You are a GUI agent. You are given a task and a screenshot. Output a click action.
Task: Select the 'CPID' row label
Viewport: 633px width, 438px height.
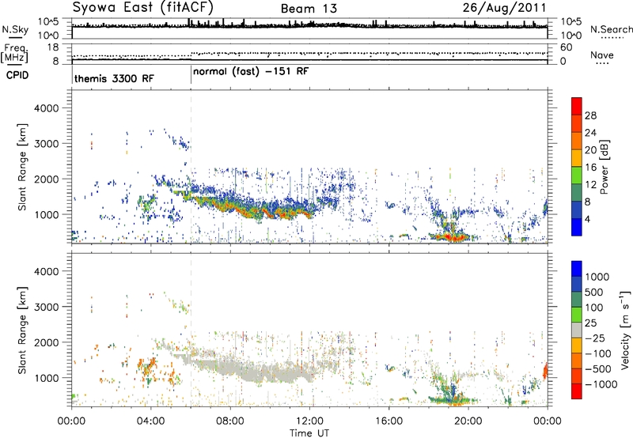[17, 75]
